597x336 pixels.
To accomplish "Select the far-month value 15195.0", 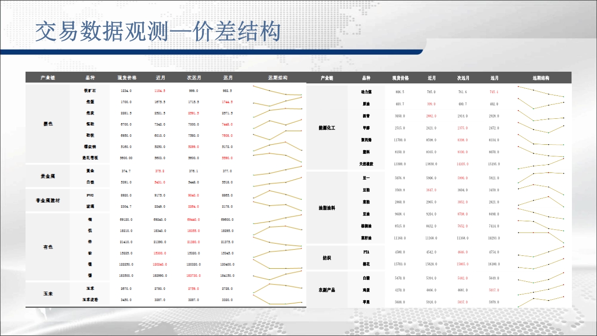I will click(x=494, y=164).
